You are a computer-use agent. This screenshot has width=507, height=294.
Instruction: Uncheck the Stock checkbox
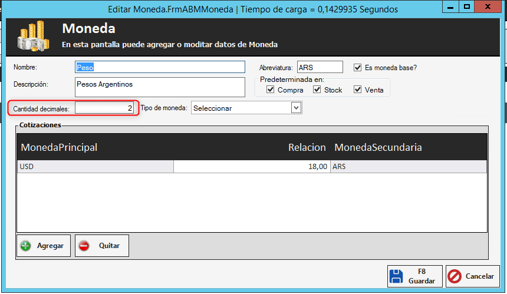(x=317, y=90)
